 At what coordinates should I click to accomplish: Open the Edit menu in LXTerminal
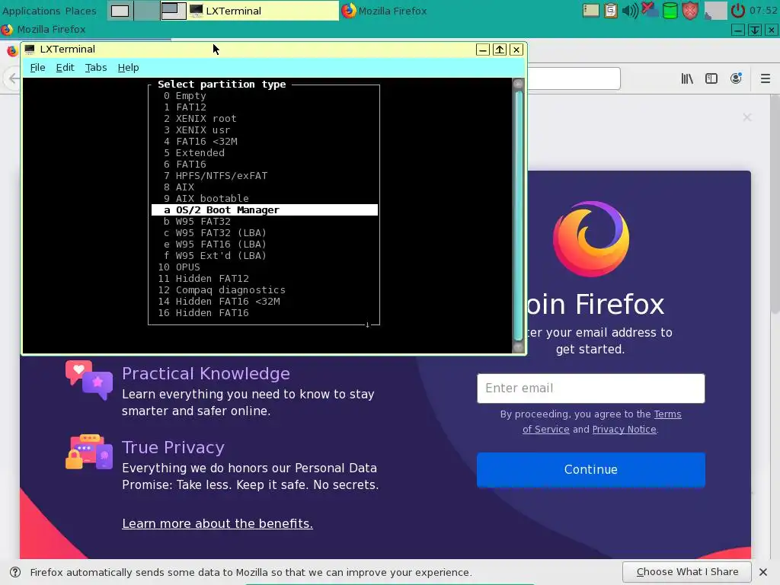point(66,68)
